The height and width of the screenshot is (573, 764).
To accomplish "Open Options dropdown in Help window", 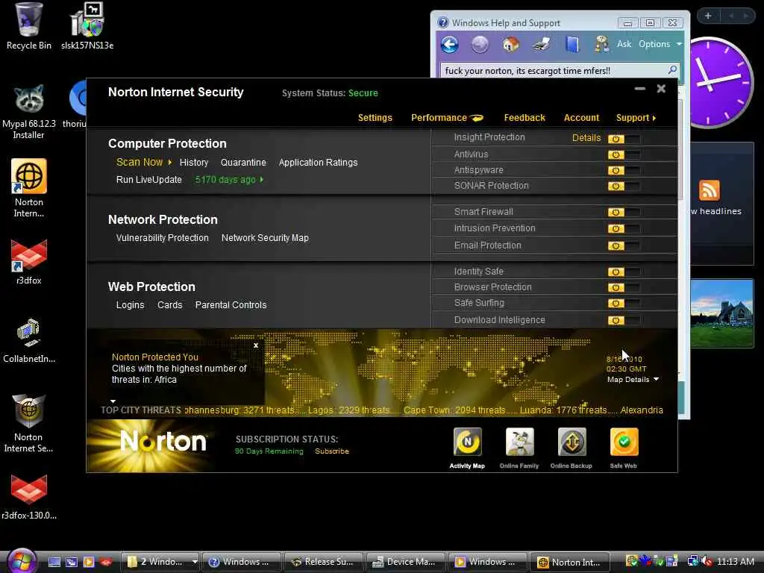I will [x=660, y=44].
